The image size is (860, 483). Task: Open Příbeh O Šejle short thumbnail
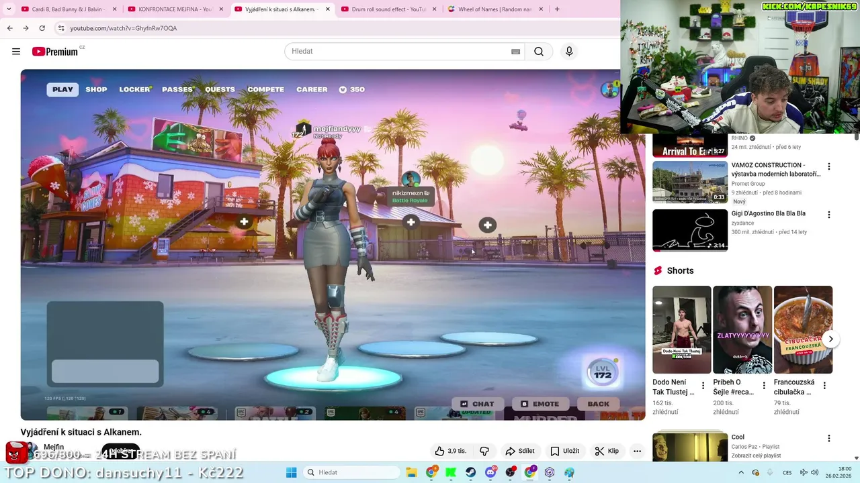tap(742, 329)
